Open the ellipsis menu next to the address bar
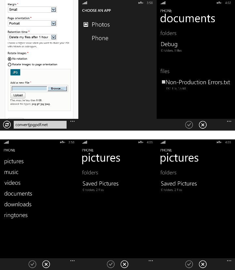 coord(72,121)
